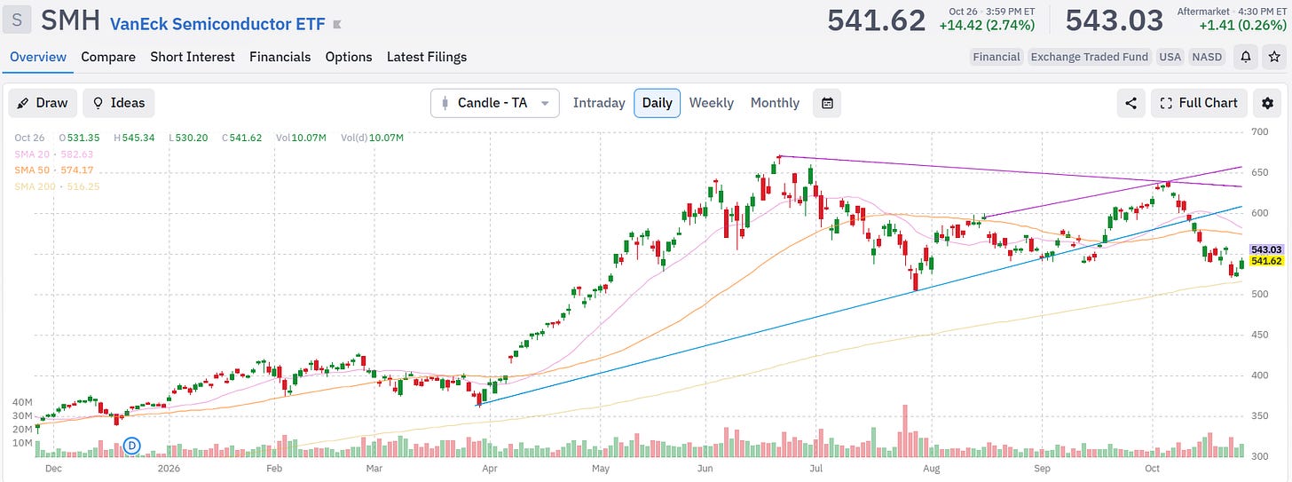This screenshot has height=482, width=1292.
Task: Switch to Monthly timeframe
Action: click(775, 103)
